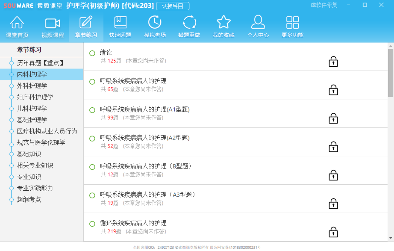Open 模拟考场 mock exam

tap(155, 27)
